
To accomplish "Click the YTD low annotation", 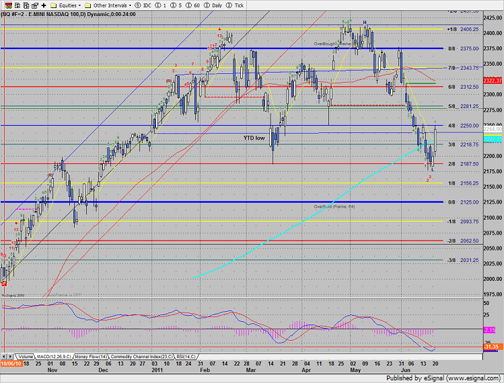I will [x=254, y=138].
